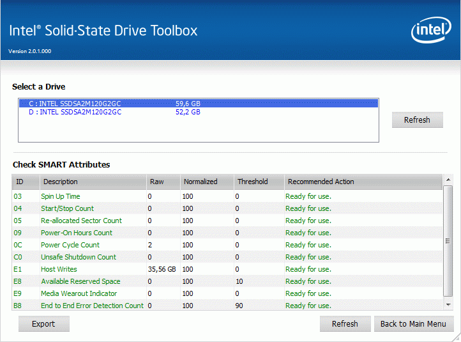Sort by the Normalized column header
The image size is (461, 342).
click(207, 182)
